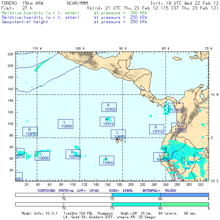This screenshot has height=220, width=220.
Task: Select the Fcst: 27 h forecast label
Action: click(x=17, y=8)
